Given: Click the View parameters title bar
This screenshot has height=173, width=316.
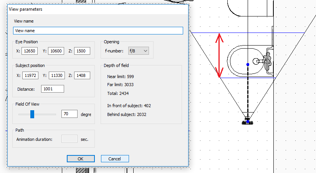Looking at the screenshot, I should point(98,9).
